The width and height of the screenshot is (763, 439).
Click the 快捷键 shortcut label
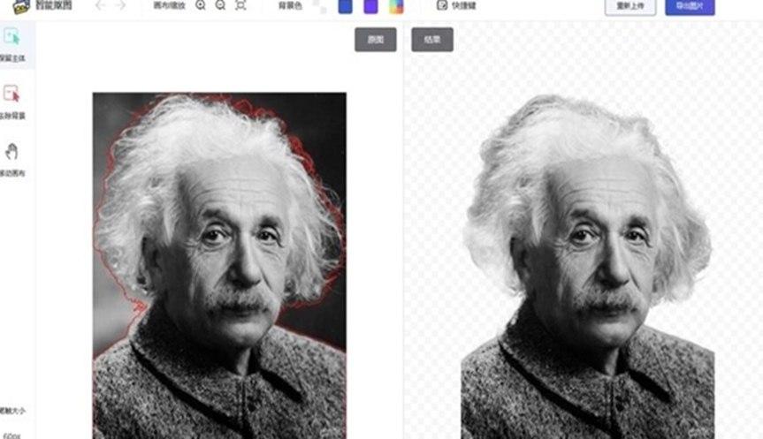tap(463, 6)
